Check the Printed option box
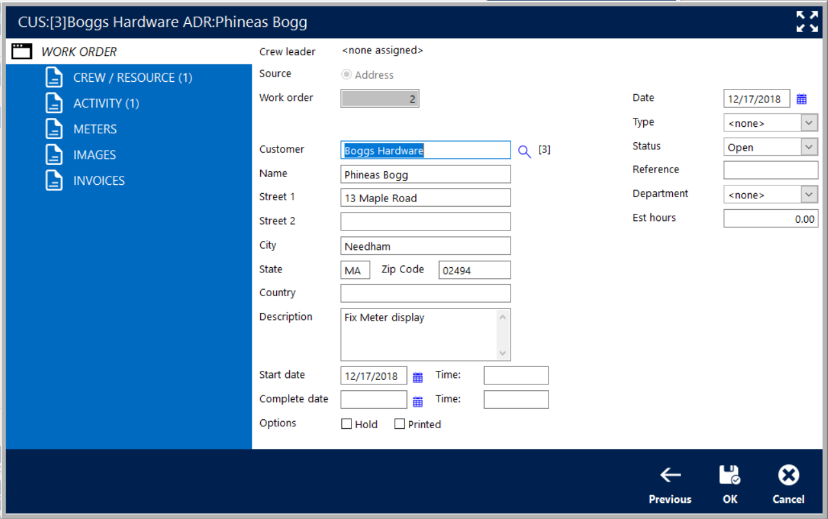 [x=400, y=424]
